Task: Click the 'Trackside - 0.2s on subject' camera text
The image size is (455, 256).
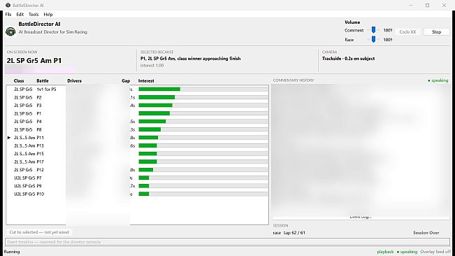Action: point(348,59)
